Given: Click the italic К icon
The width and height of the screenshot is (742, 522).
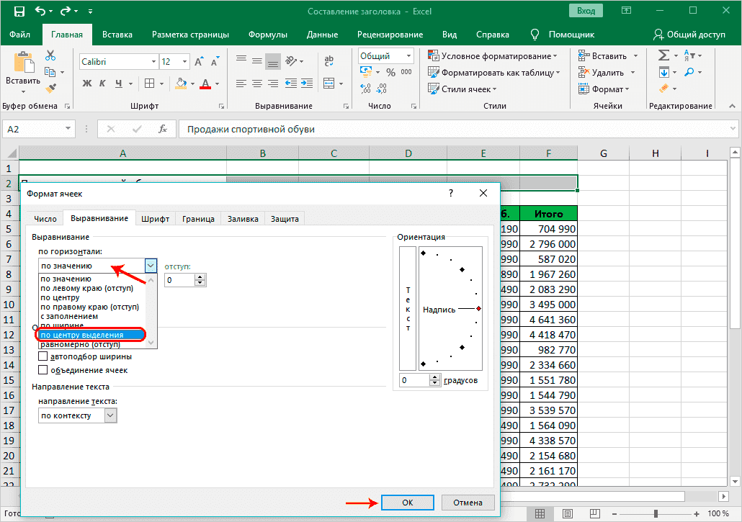Looking at the screenshot, I should 104,84.
